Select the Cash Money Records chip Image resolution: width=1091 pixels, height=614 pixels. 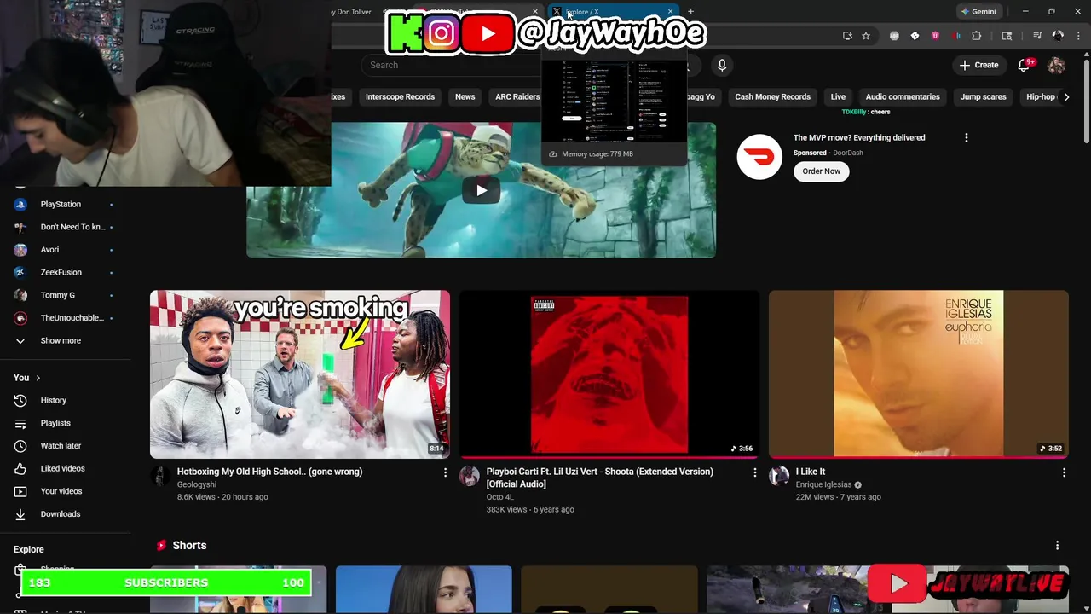pyautogui.click(x=772, y=97)
